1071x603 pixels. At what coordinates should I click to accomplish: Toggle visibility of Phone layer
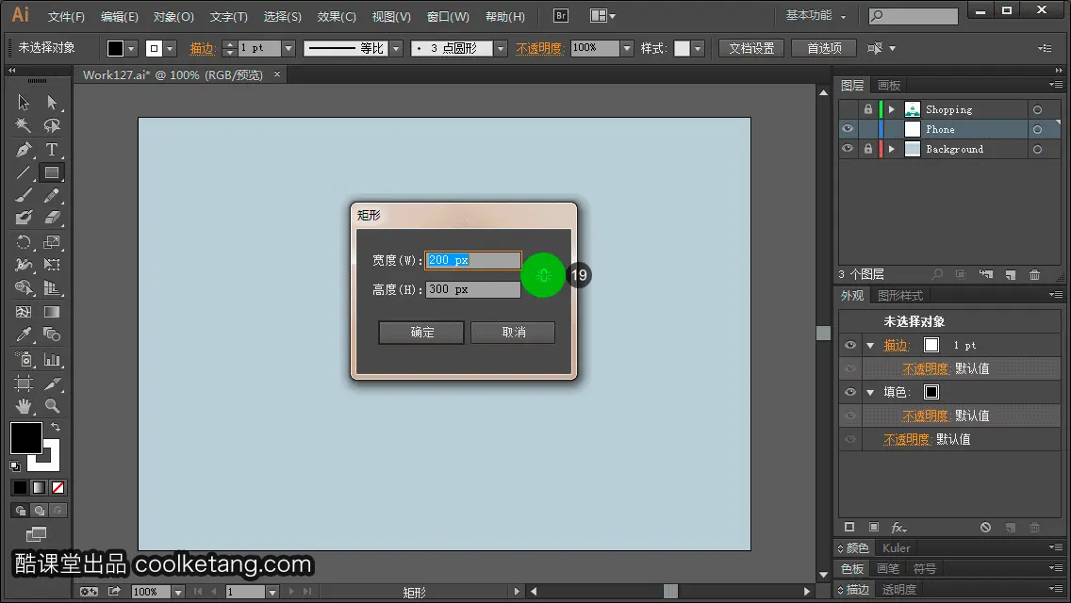(x=848, y=129)
